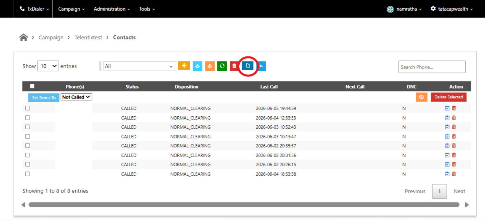Delete the contact called at 18:53:58

454,174
